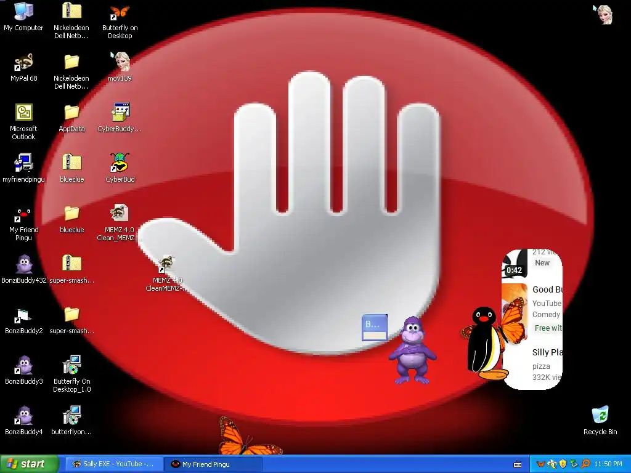Click the 'pizza' channel text

(x=541, y=366)
